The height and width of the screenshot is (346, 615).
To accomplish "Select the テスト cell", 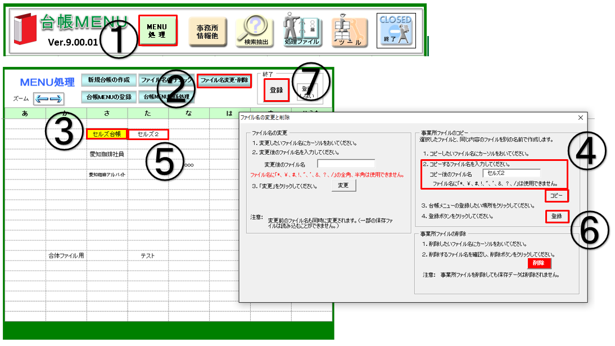I will 148,255.
